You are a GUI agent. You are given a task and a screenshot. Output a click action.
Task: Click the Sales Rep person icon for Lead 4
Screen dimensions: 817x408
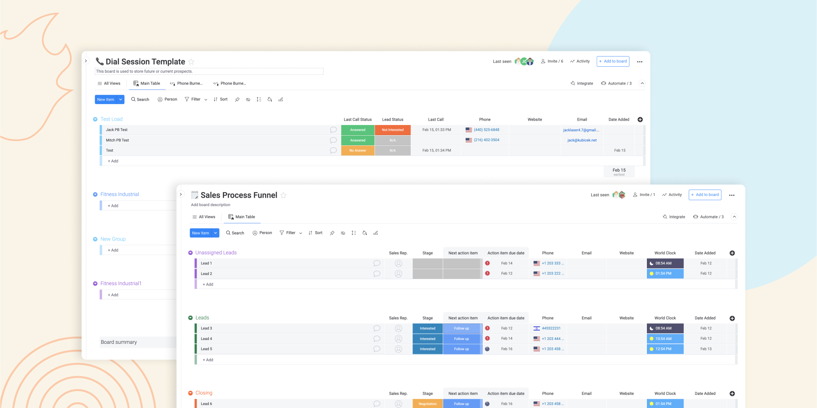[x=399, y=339]
